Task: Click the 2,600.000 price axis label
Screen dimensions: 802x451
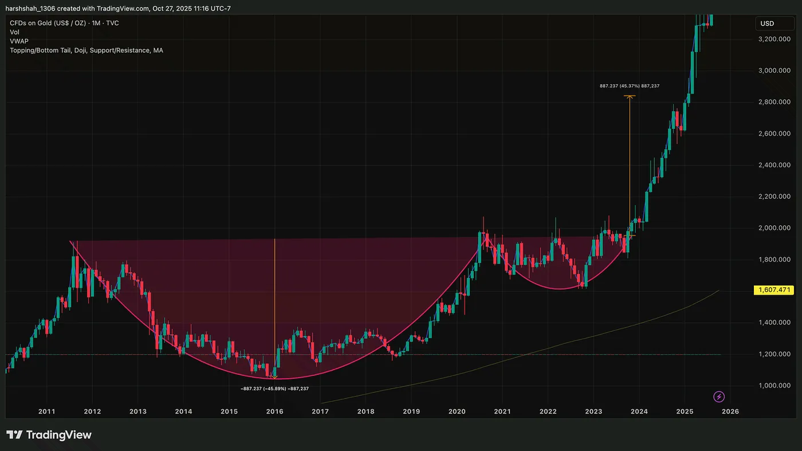Action: 775,134
